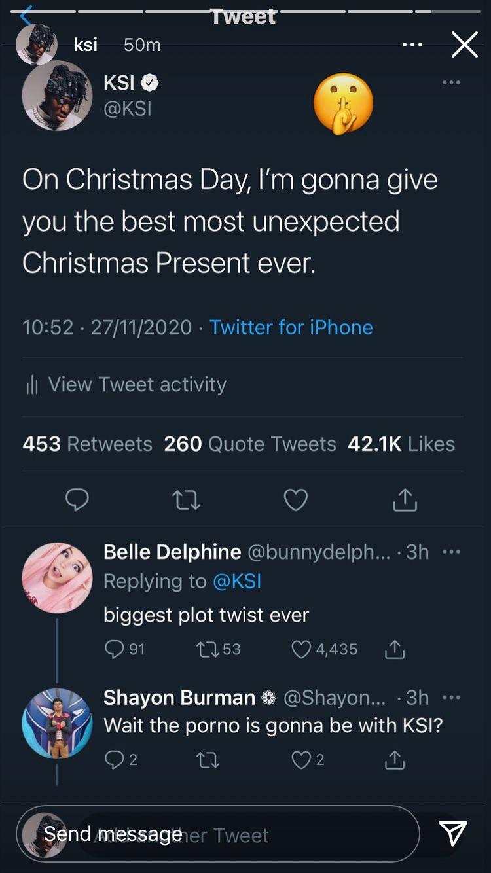
Task: Close the story with the X icon
Action: click(x=464, y=45)
